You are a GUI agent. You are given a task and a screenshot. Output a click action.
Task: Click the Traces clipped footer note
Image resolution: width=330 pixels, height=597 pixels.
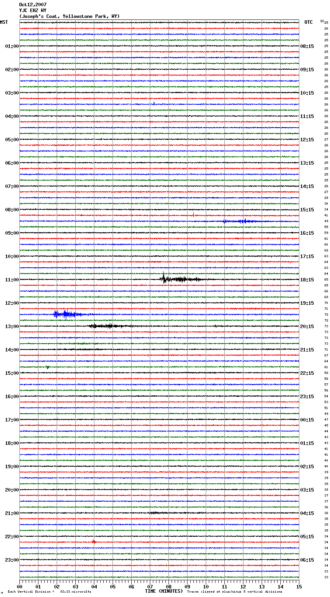234,592
